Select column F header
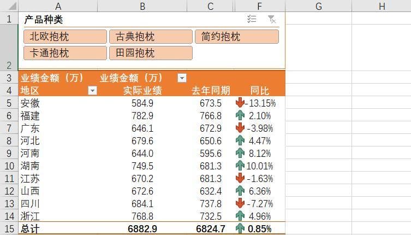This screenshot has height=235, width=411. pos(259,6)
